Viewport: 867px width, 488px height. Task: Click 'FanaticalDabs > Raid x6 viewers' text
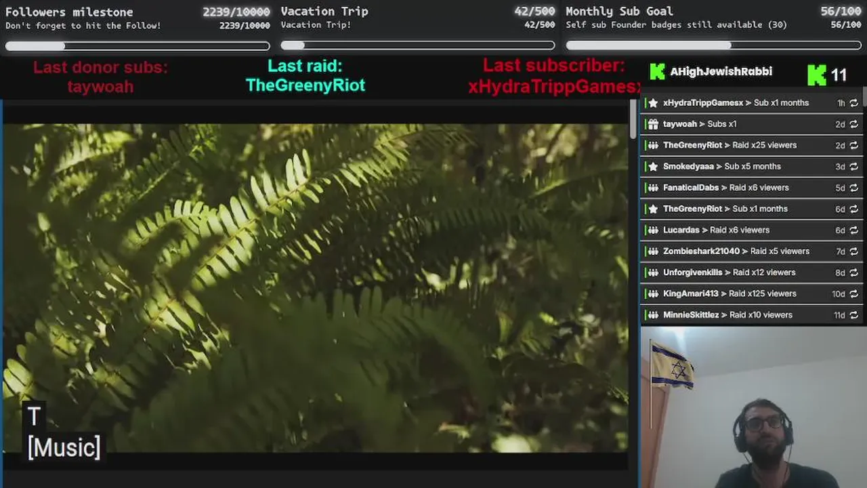point(726,188)
